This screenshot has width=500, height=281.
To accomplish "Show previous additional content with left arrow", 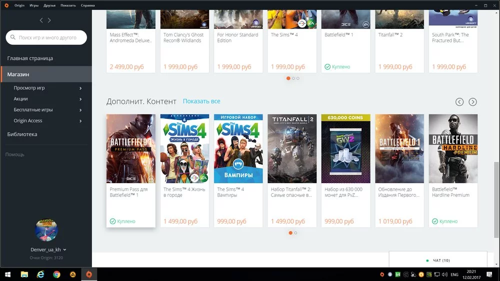I will (x=459, y=102).
